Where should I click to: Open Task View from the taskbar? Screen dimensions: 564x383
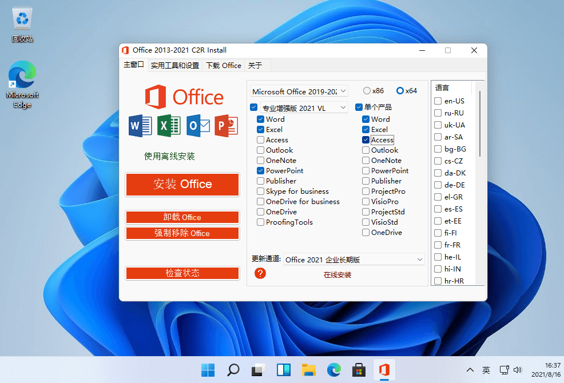click(x=258, y=370)
